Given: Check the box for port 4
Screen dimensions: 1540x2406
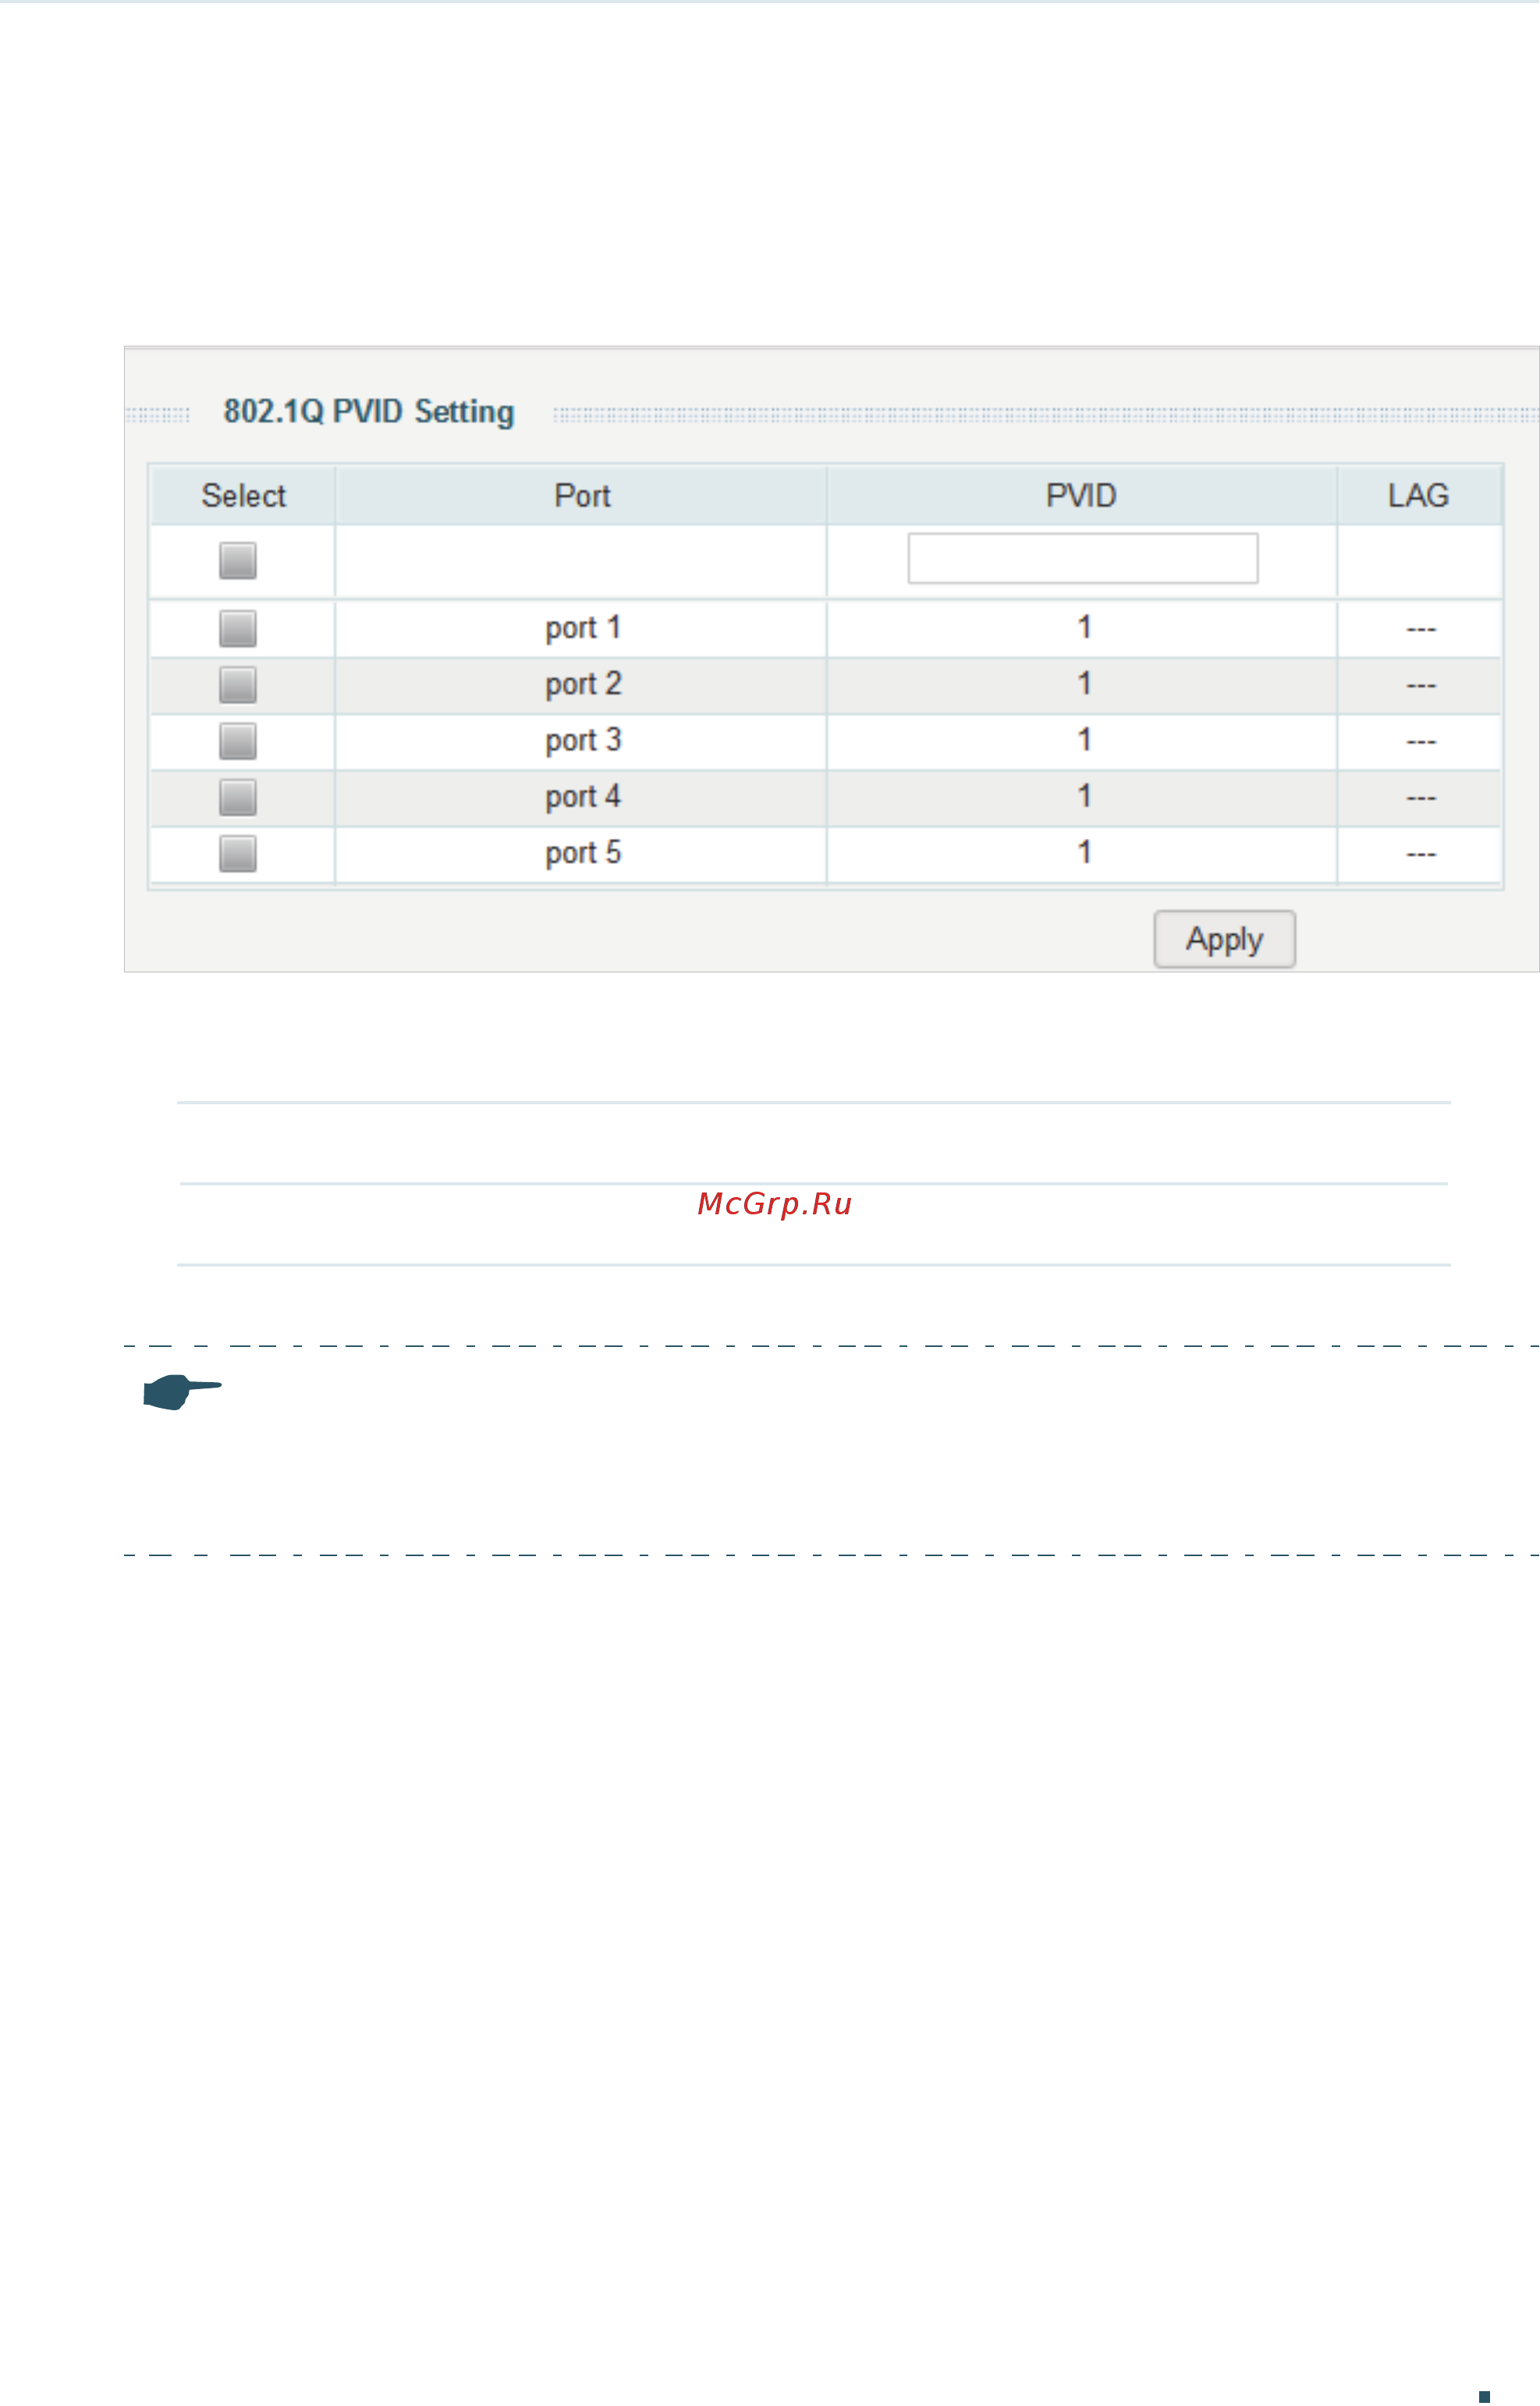Looking at the screenshot, I should [238, 798].
